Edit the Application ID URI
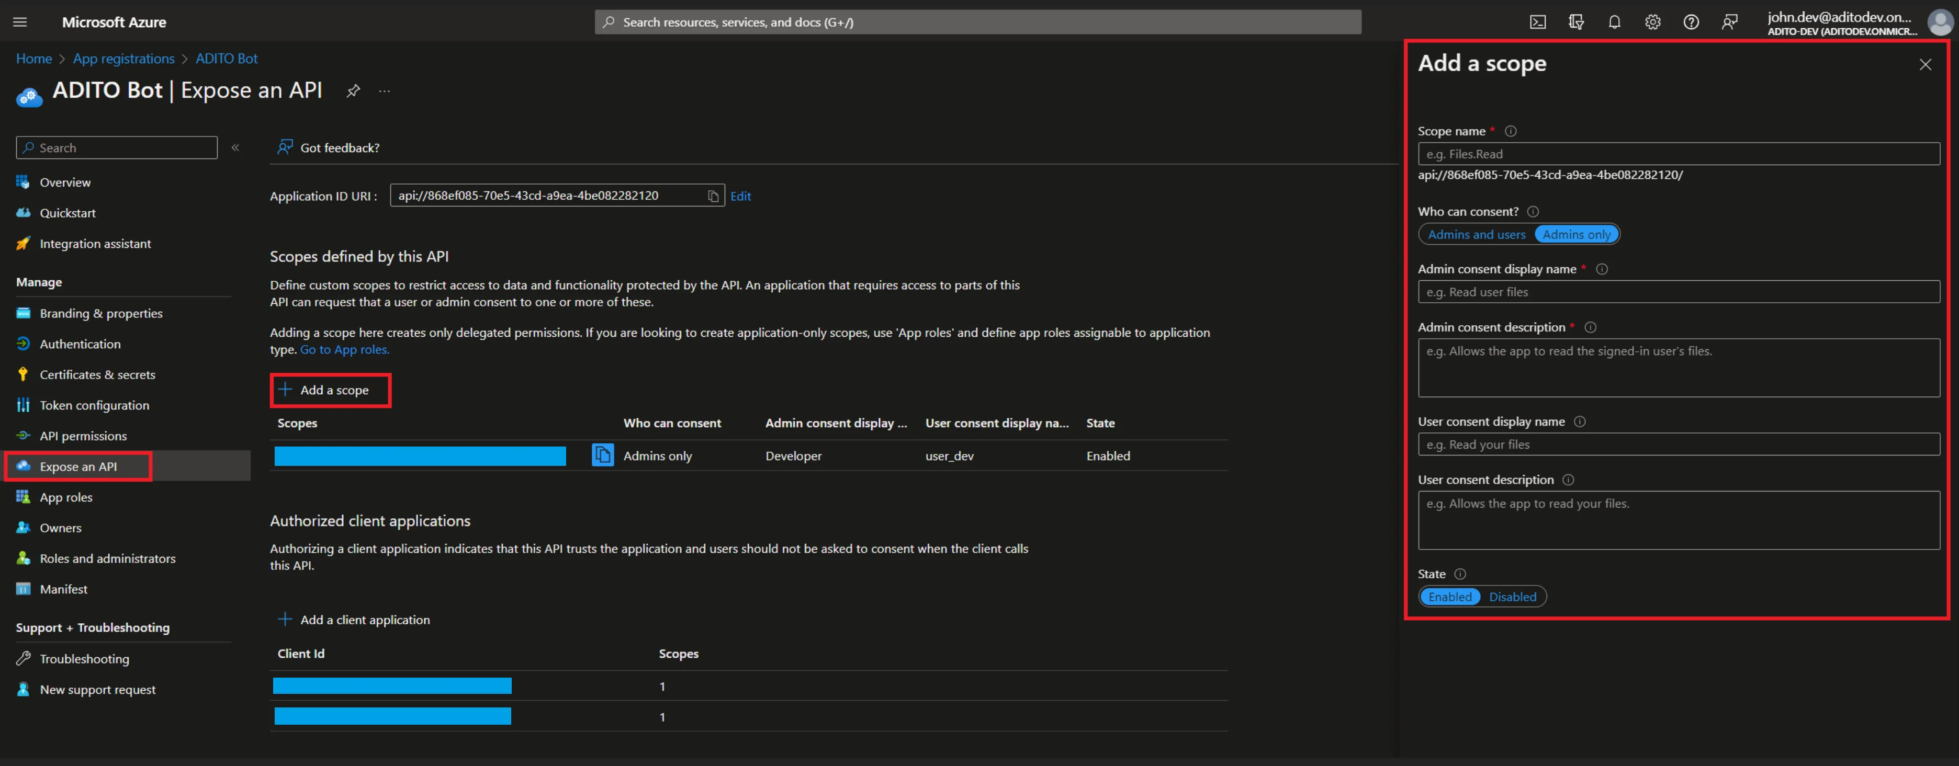The image size is (1959, 766). [x=740, y=196]
